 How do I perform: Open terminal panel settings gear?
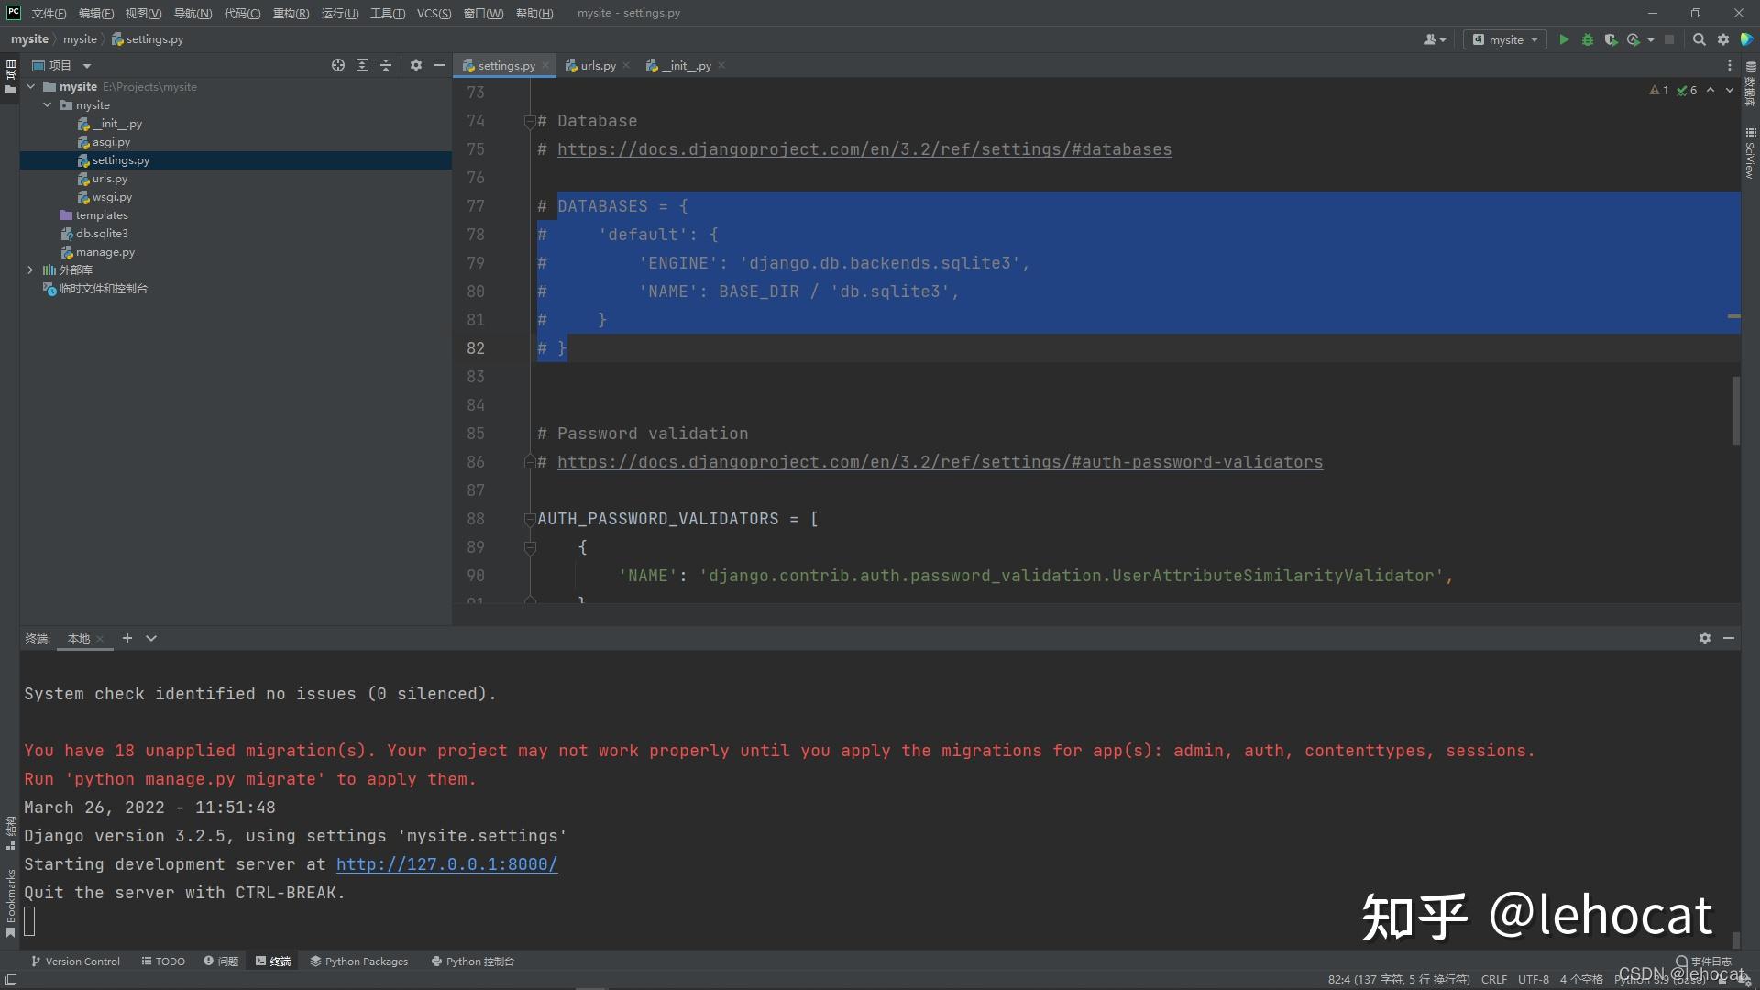pyautogui.click(x=1704, y=638)
